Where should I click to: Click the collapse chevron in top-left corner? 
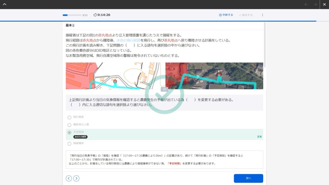[4, 4]
